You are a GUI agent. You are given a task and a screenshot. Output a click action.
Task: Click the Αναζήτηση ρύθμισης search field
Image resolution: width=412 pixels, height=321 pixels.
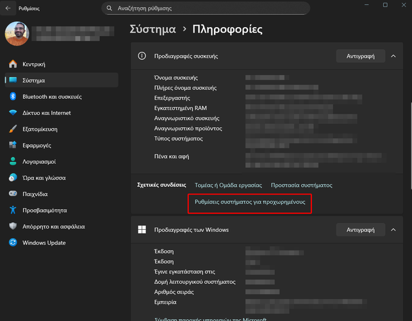205,8
